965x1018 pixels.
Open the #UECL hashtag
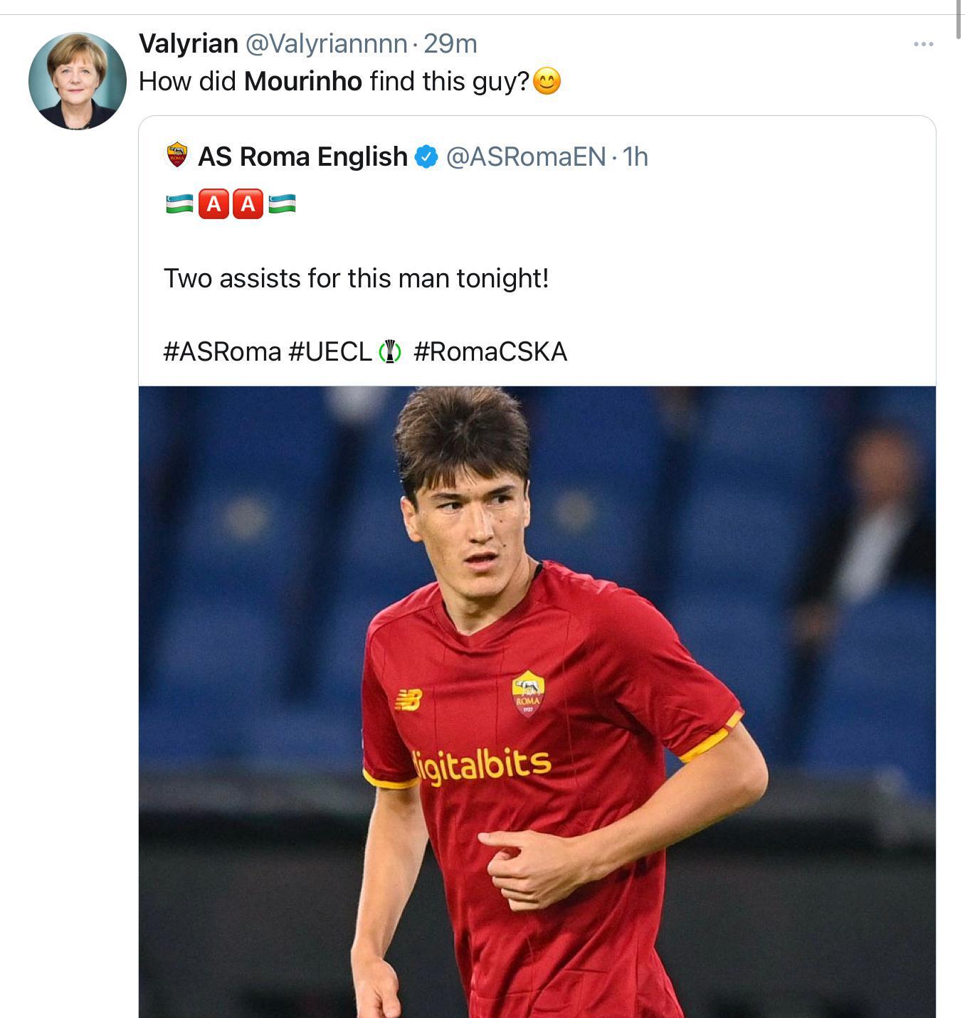[330, 351]
